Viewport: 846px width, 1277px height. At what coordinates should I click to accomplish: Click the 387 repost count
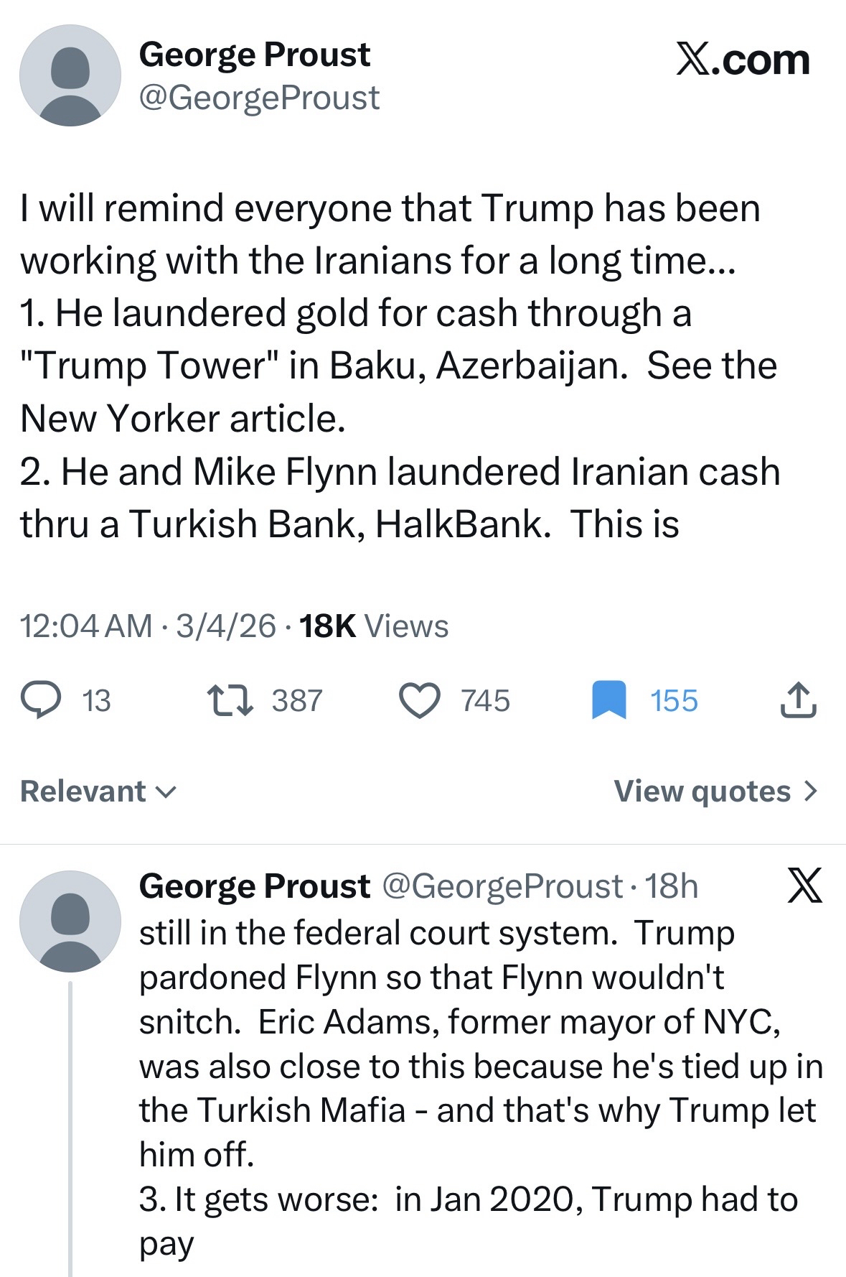(x=297, y=701)
